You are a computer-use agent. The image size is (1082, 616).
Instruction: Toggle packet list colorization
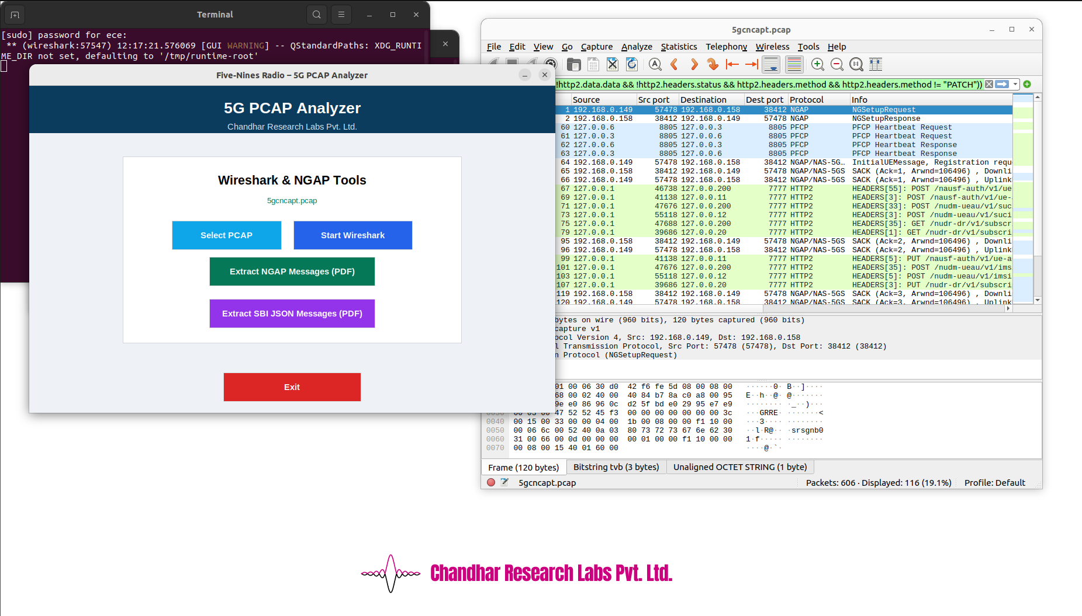click(x=794, y=64)
